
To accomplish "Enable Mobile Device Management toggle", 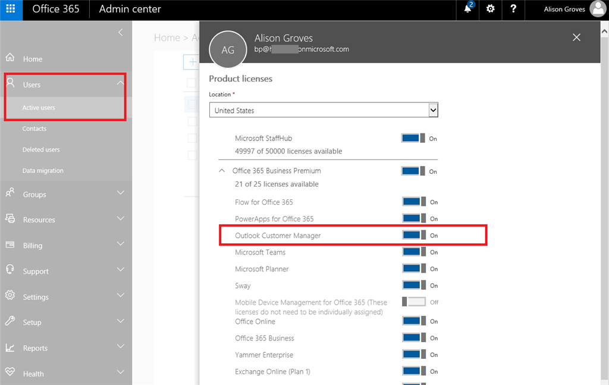I will 414,302.
